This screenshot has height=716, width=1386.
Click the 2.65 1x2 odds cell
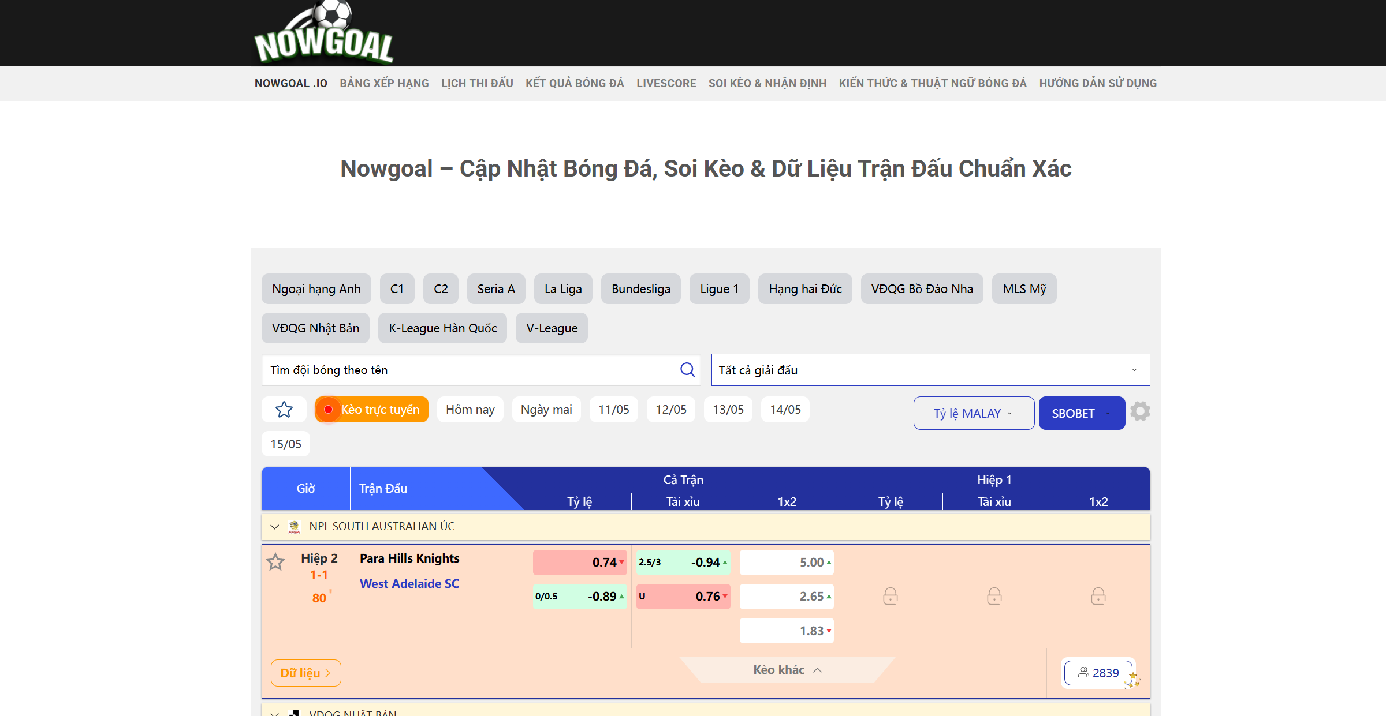(787, 597)
